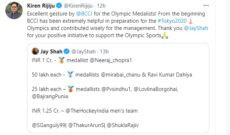Click the Tokyo tower emoji icon
Image resolution: width=230 pixels, height=135 pixels.
tap(190, 21)
